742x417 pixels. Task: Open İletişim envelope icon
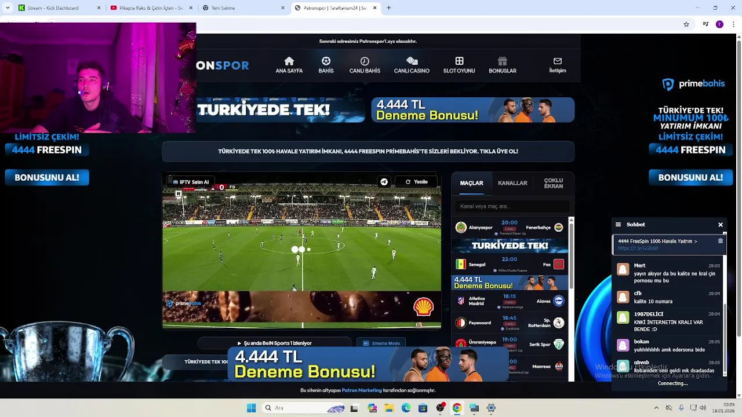tap(558, 61)
